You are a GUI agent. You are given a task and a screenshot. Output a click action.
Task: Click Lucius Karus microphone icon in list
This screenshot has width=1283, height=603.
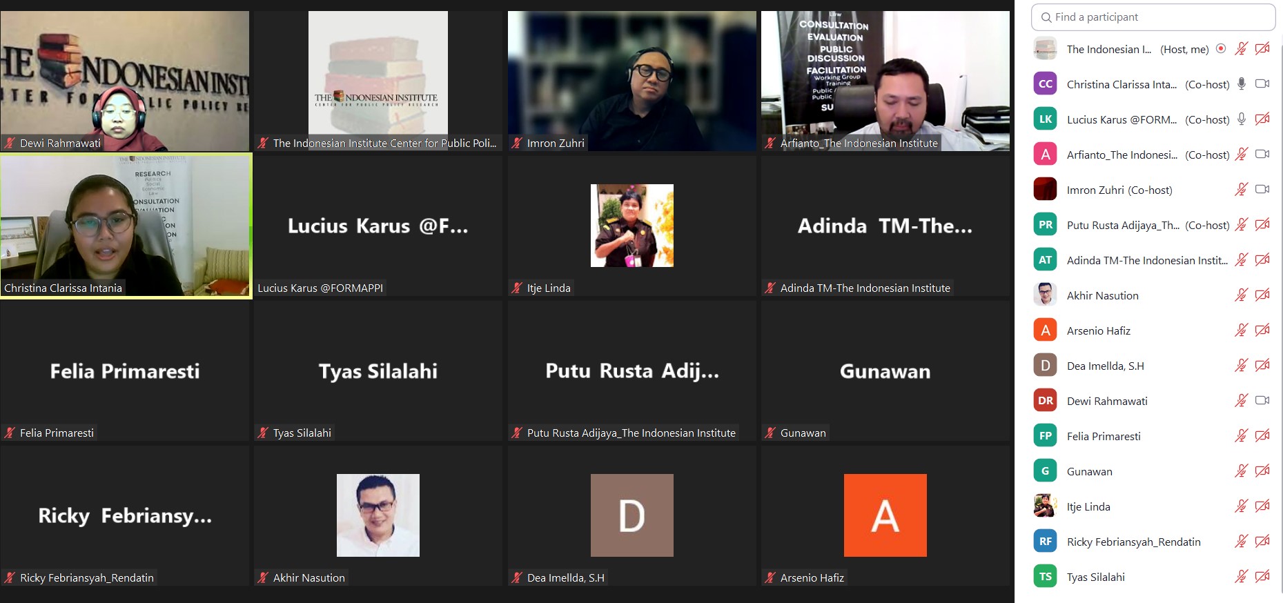[1241, 119]
